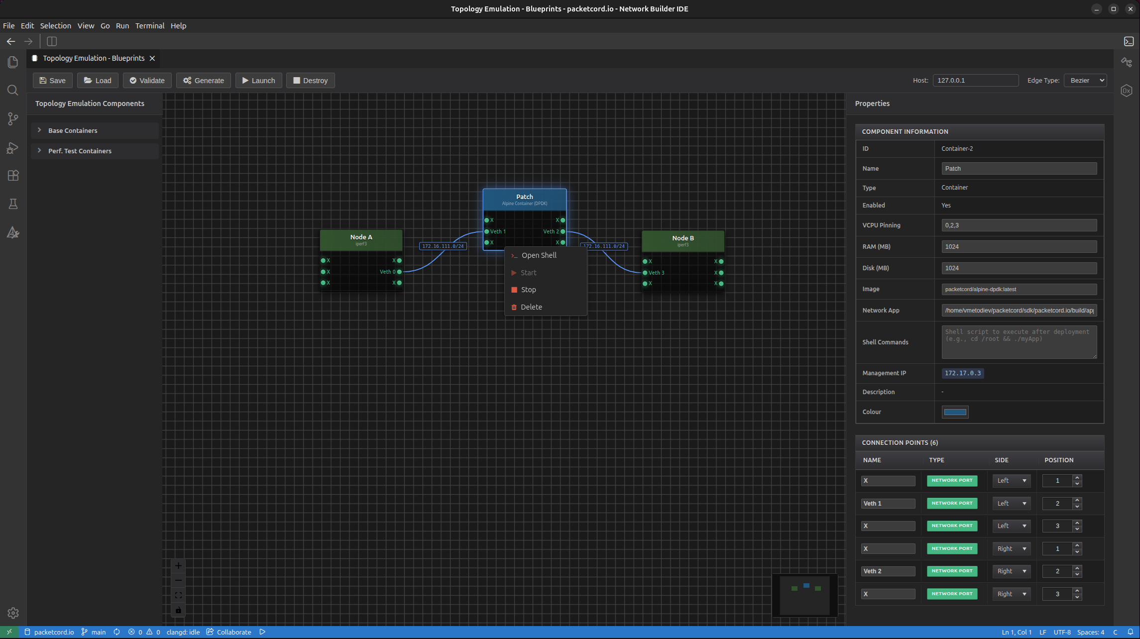Expand the Perf. Test Containers group
This screenshot has height=639, width=1140.
point(95,151)
